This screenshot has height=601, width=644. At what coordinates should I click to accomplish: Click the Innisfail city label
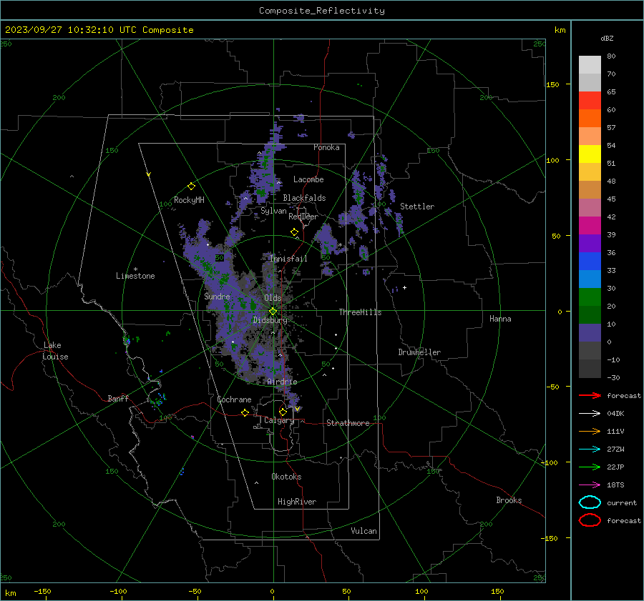pos(288,259)
